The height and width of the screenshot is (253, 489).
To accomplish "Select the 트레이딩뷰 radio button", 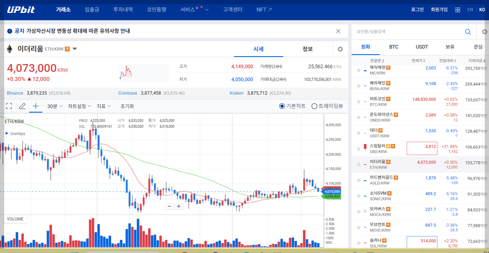I will coord(314,106).
